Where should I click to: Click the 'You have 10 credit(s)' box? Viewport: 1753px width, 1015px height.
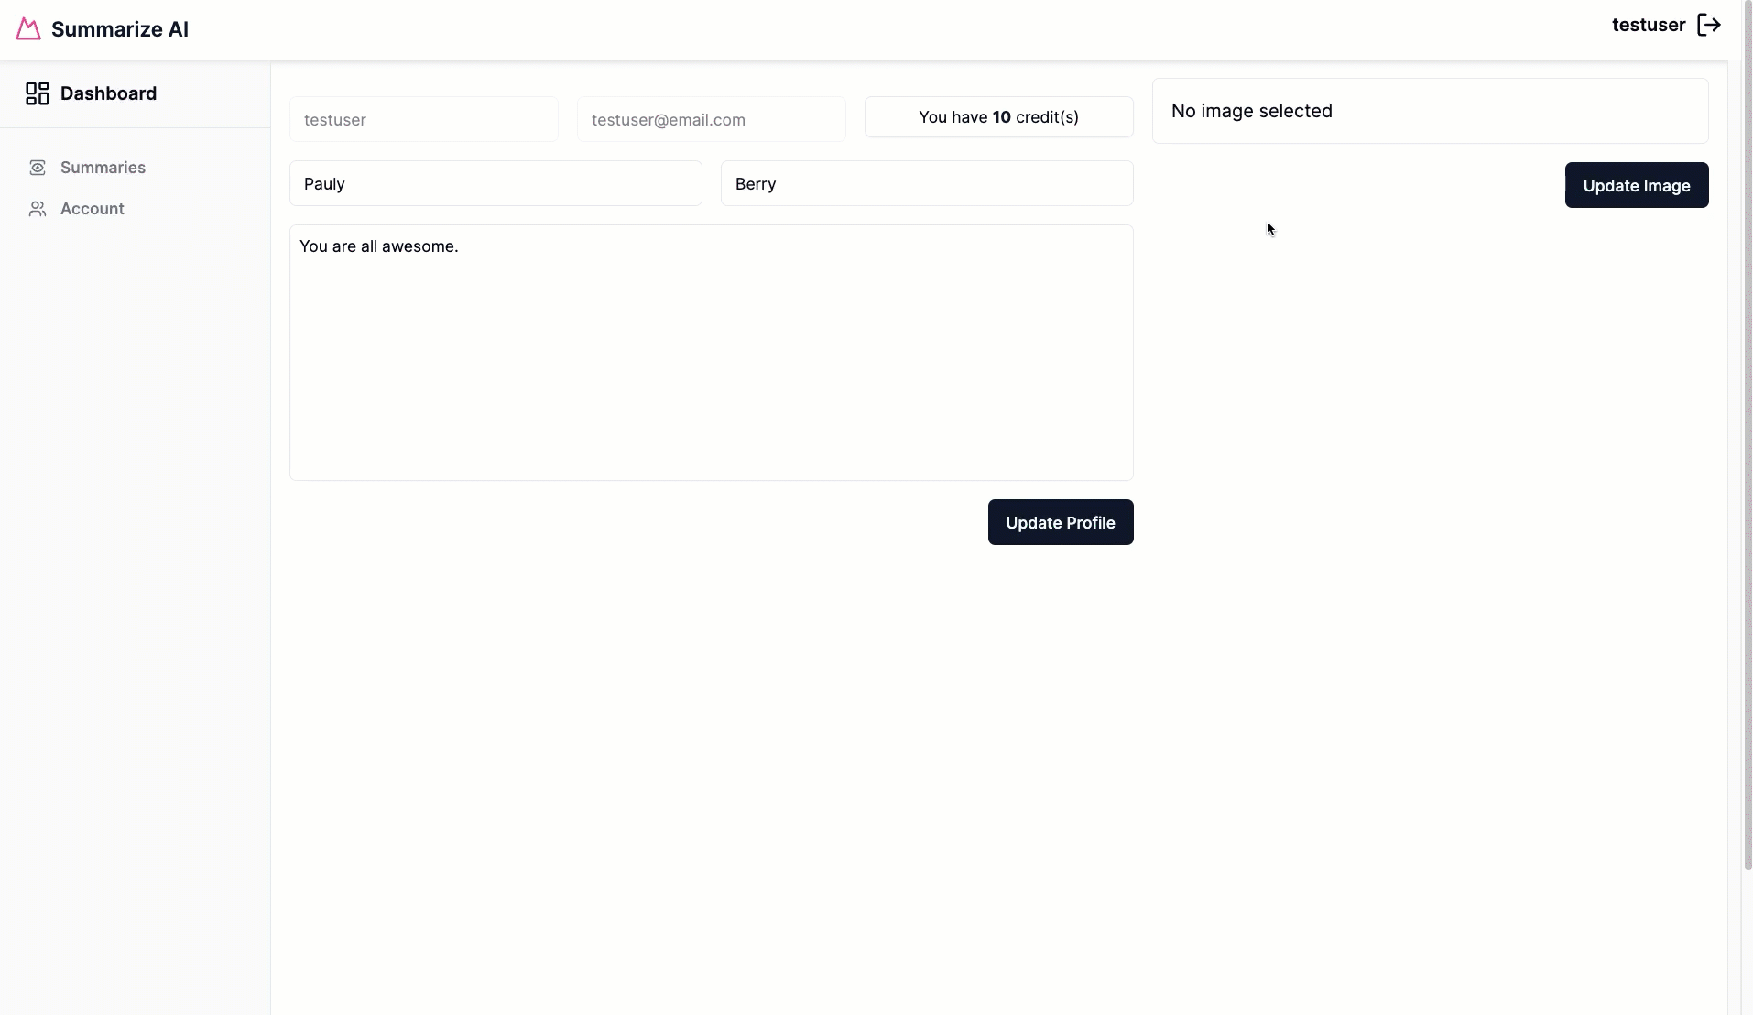pos(999,117)
